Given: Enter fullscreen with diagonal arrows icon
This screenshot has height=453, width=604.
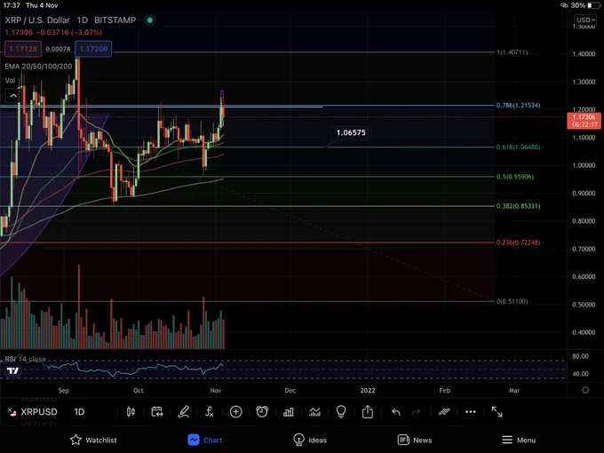Looking at the screenshot, I should coord(497,412).
